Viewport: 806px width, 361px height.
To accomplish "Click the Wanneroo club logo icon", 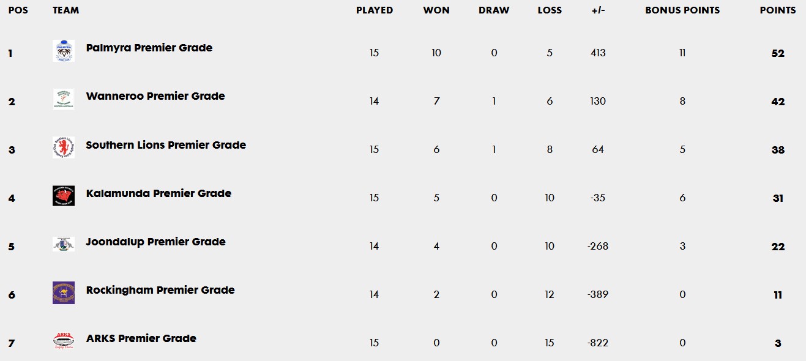I will pos(64,99).
